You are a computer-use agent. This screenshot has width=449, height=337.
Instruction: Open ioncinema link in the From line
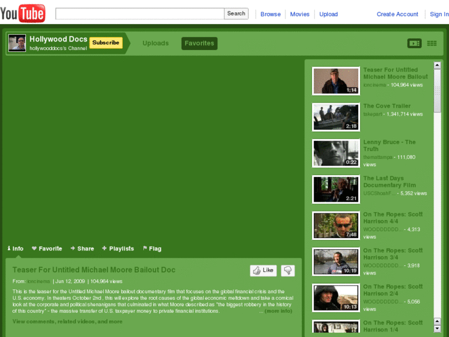39,281
